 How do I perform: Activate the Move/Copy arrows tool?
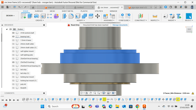[97, 16]
